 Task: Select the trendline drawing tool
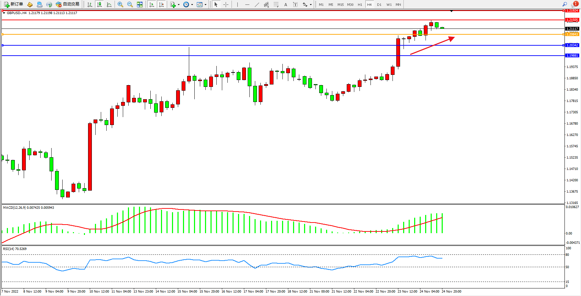click(x=257, y=4)
